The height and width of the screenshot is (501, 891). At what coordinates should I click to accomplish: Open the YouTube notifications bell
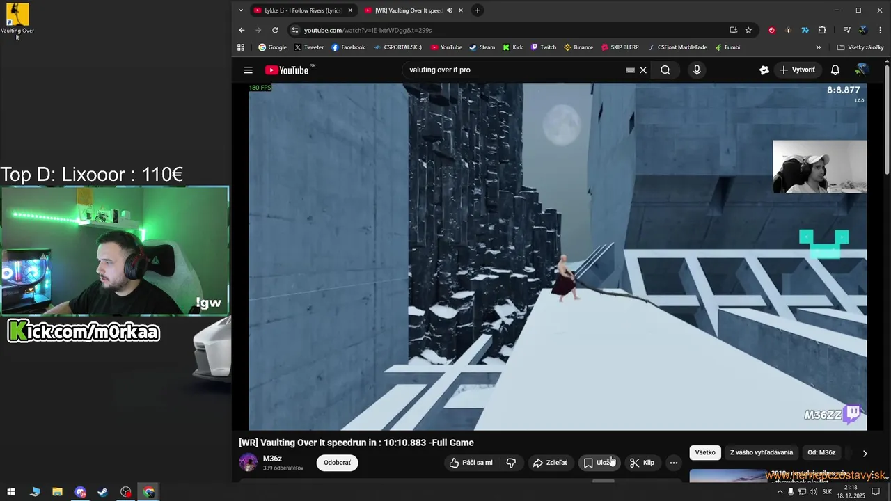(835, 70)
